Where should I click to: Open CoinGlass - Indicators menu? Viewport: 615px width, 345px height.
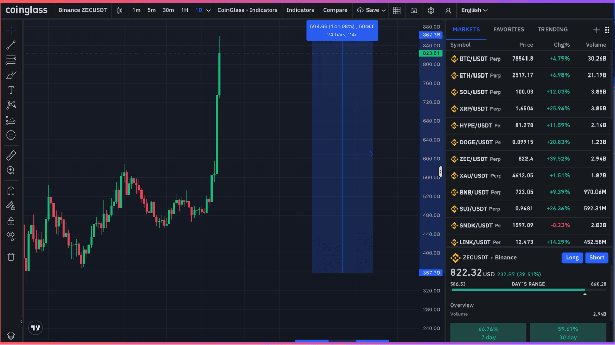[248, 10]
